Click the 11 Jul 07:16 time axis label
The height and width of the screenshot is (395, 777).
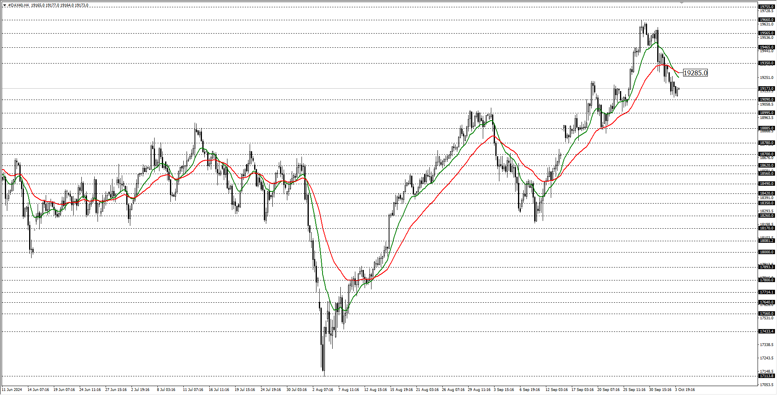click(193, 390)
